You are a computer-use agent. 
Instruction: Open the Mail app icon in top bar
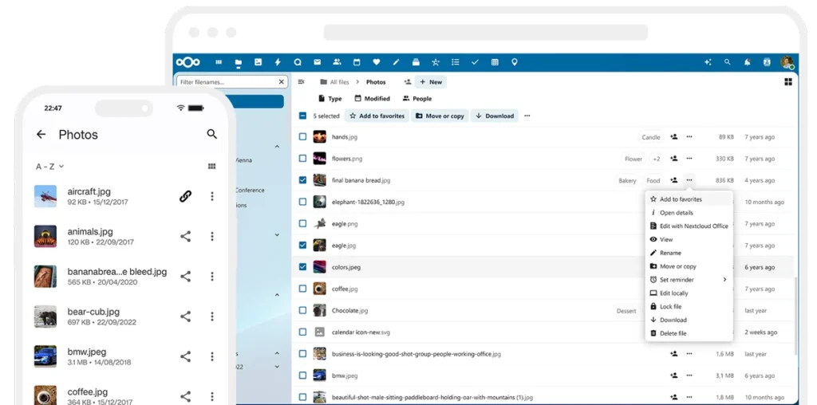pyautogui.click(x=317, y=62)
